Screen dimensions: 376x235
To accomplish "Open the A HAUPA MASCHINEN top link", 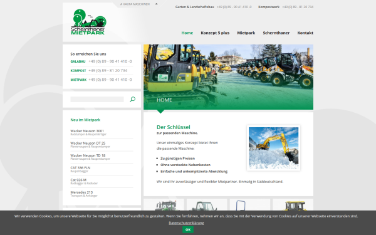I will tap(135, 4).
